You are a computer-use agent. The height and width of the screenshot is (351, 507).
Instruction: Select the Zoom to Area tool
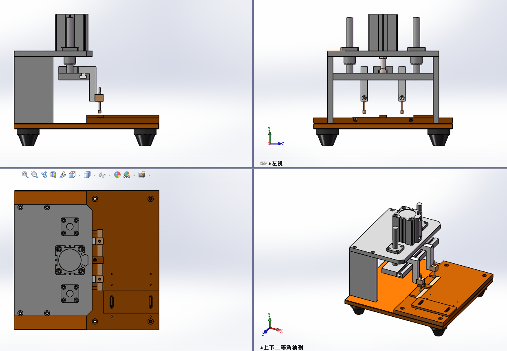[35, 175]
